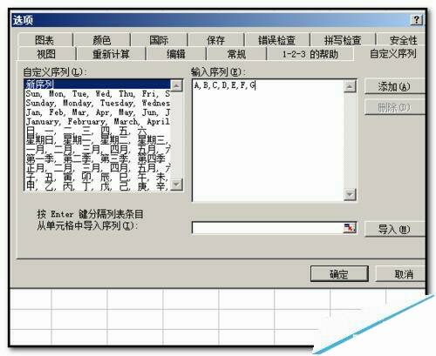
Task: Select the 日, 一, 二, 三 list entry
Action: 98,131
